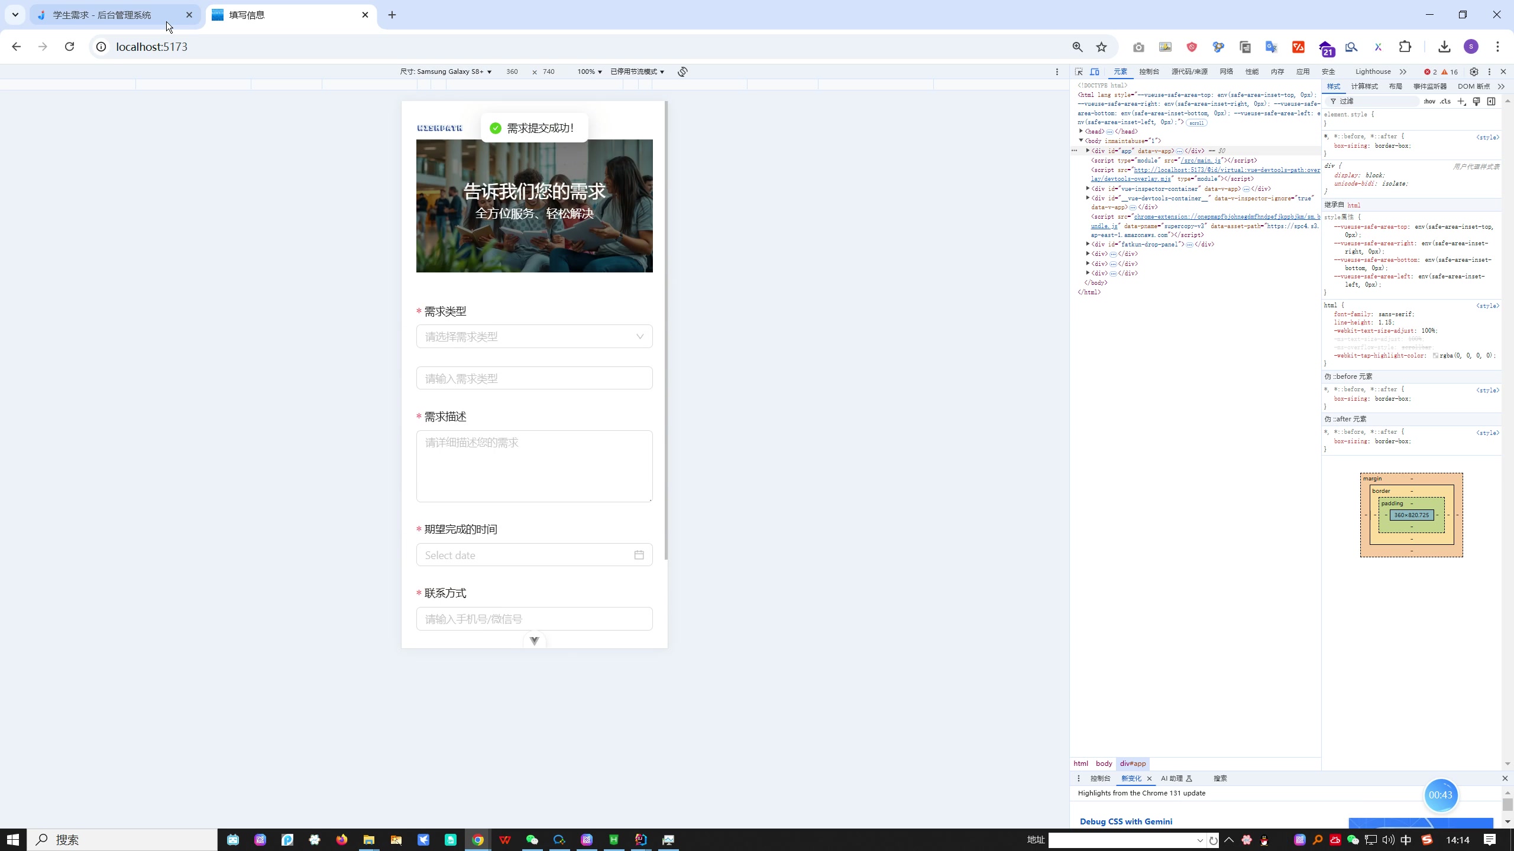Click the 请输入手机号/微信号 contact field
The width and height of the screenshot is (1514, 851).
click(x=535, y=619)
